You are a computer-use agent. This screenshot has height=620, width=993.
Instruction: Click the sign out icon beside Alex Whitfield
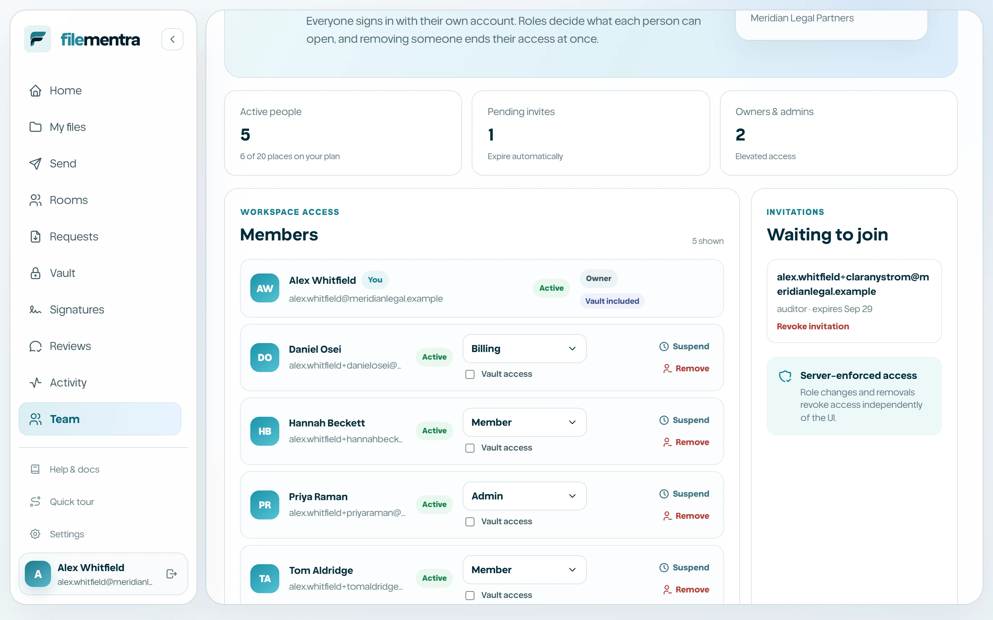(x=171, y=573)
